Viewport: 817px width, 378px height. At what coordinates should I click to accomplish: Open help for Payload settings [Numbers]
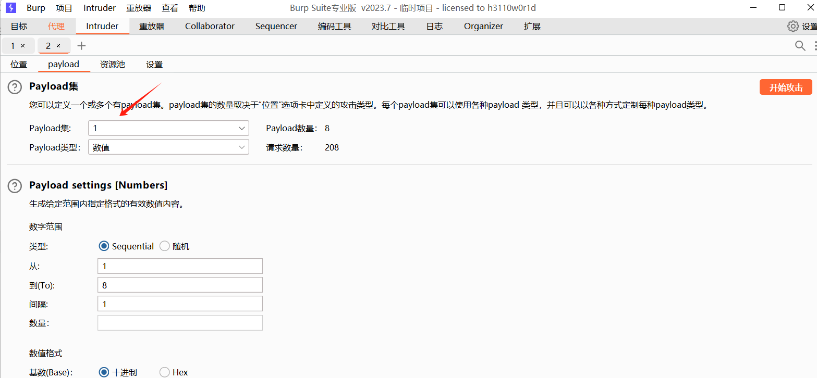coord(15,186)
